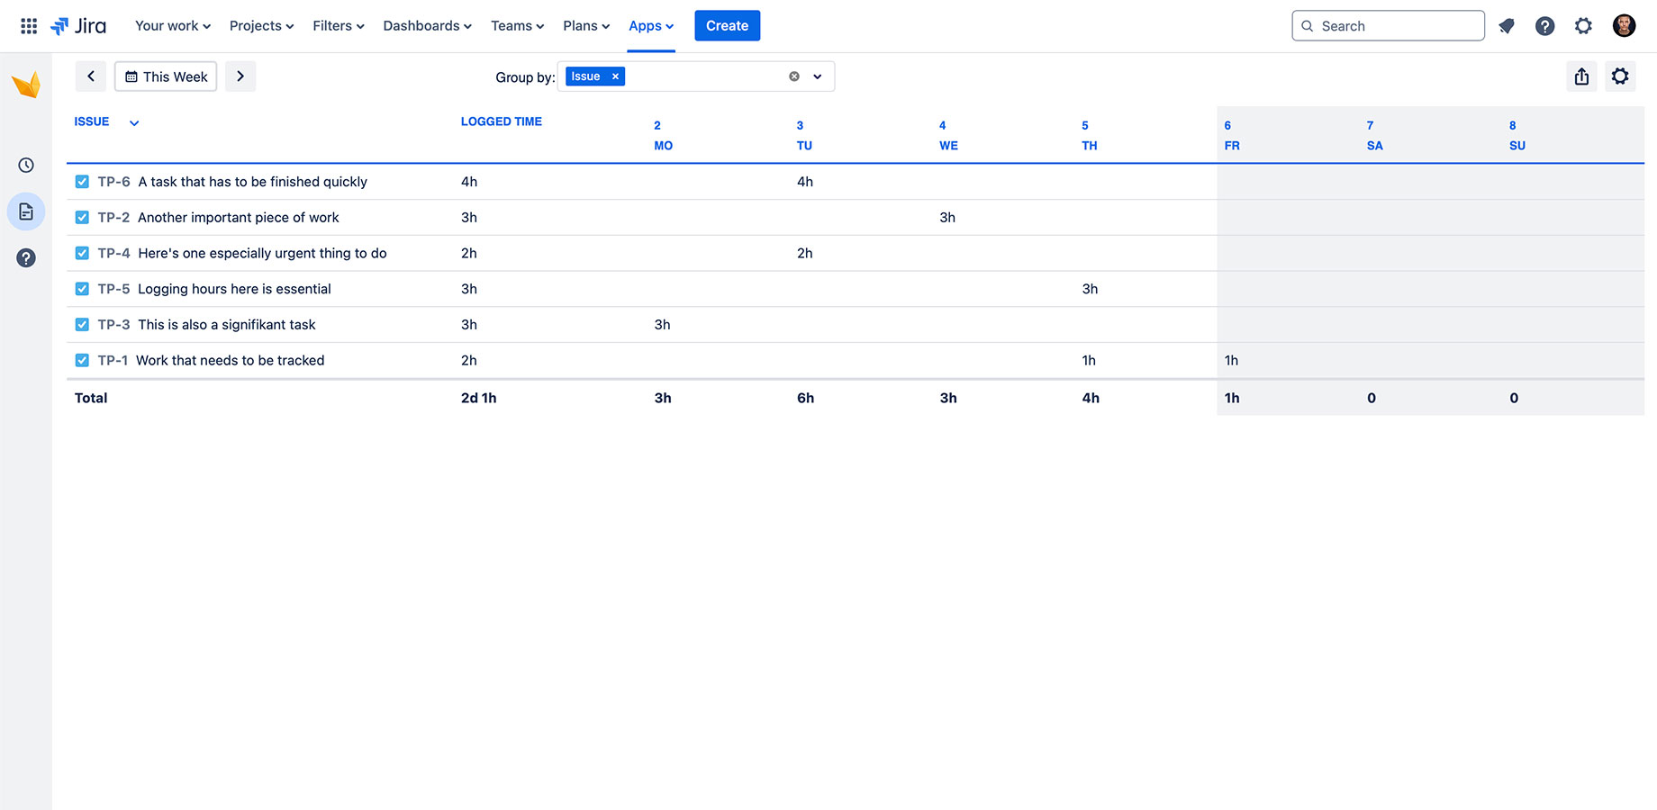Click the 7 SA day header

(1374, 135)
